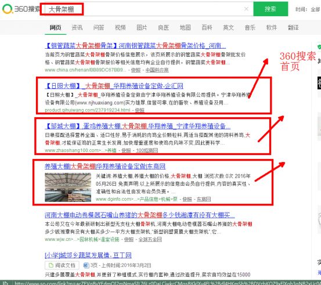The height and width of the screenshot is (285, 321).
Task: Open result 【钢管蔬菜大骨架棚骨架】河南钢管蔬菜
Action: [135, 45]
